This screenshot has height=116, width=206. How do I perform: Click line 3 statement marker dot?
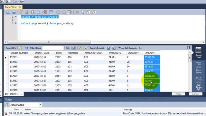click(16, 23)
